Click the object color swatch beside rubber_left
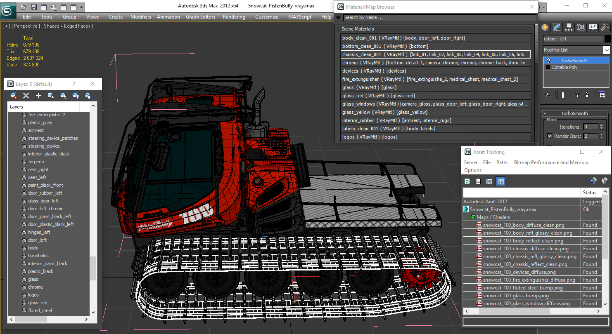The width and height of the screenshot is (612, 334). coord(607,39)
